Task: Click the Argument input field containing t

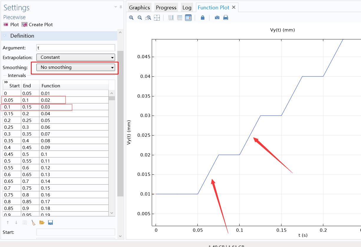Action: (75, 48)
